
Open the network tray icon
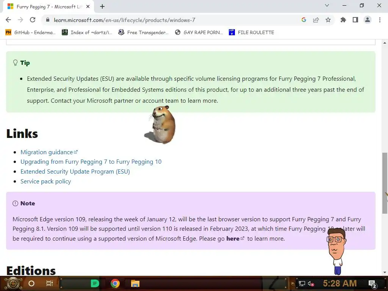click(302, 283)
